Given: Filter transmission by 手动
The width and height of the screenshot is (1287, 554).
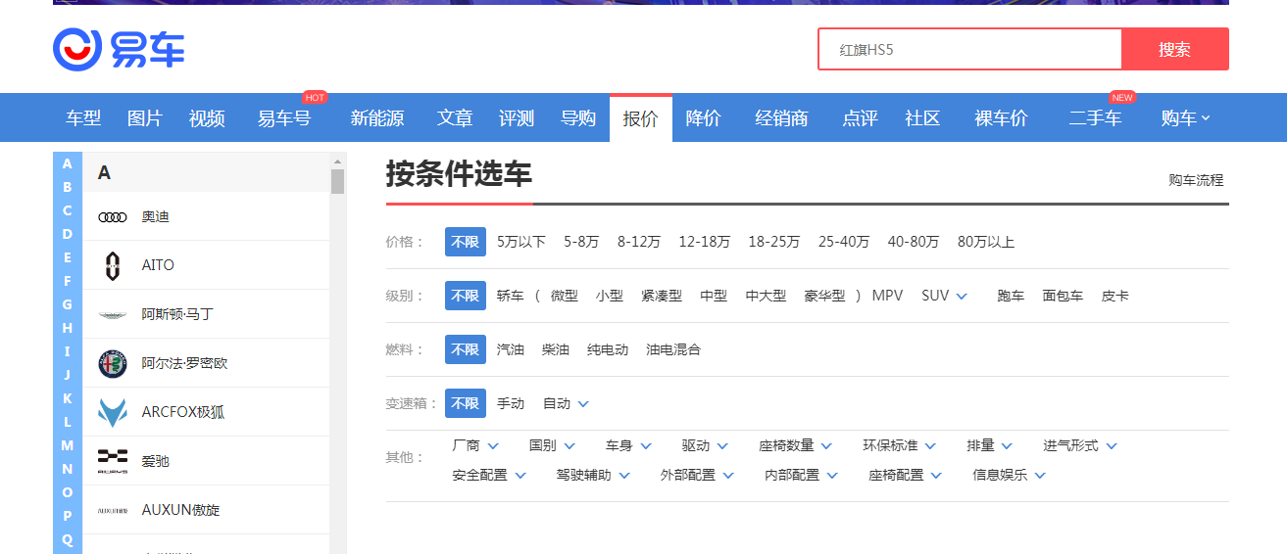Looking at the screenshot, I should pyautogui.click(x=511, y=403).
